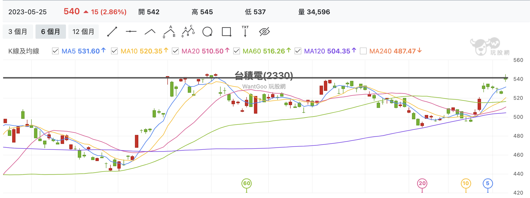Click the MA120 504.35 label

[330, 51]
